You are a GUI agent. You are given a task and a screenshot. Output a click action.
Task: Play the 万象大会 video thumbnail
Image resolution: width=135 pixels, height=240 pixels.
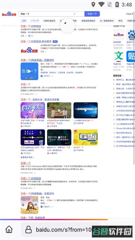(33, 110)
